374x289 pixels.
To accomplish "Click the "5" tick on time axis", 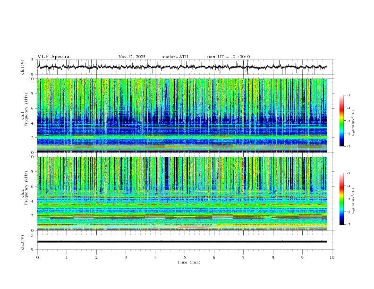I will click(x=185, y=257).
